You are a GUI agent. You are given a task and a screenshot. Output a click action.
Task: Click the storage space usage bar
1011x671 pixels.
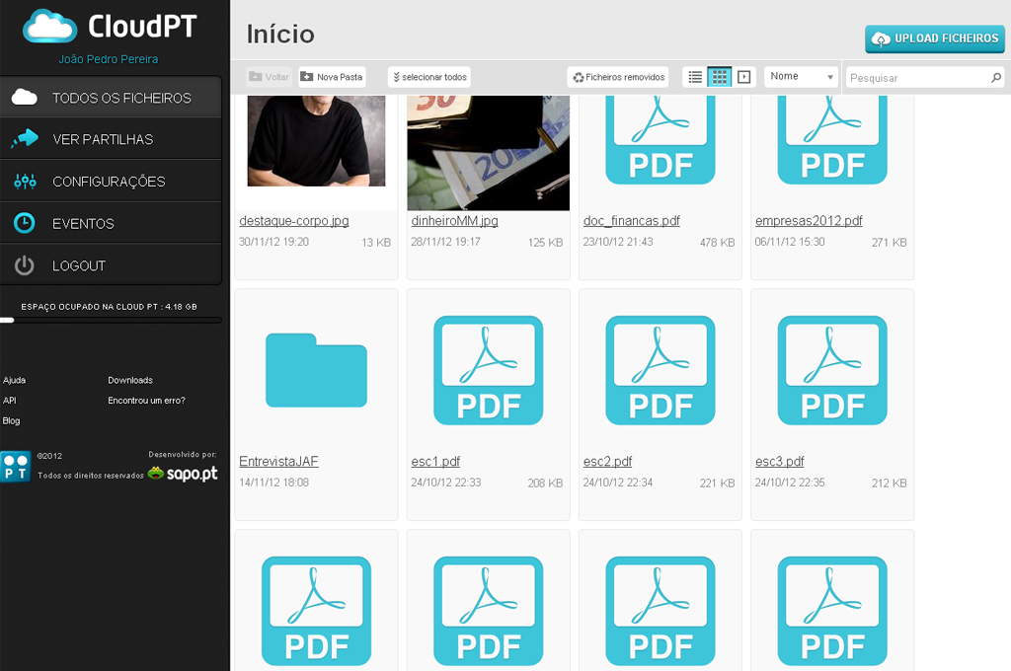click(x=111, y=321)
